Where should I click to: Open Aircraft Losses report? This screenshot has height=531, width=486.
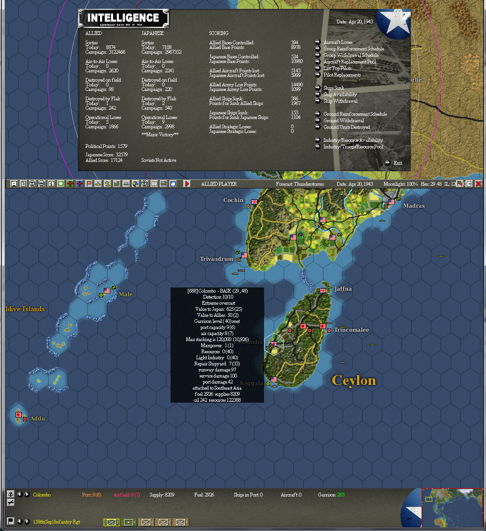338,42
